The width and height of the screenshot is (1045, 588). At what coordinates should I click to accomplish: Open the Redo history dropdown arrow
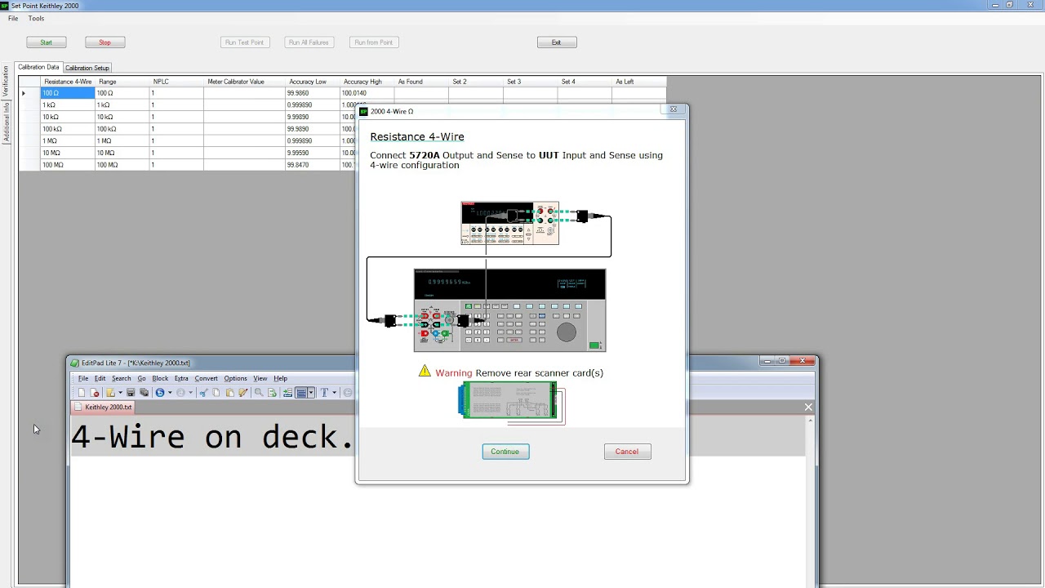tap(190, 393)
